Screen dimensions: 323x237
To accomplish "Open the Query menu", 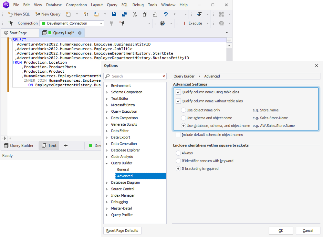I will (112, 5).
